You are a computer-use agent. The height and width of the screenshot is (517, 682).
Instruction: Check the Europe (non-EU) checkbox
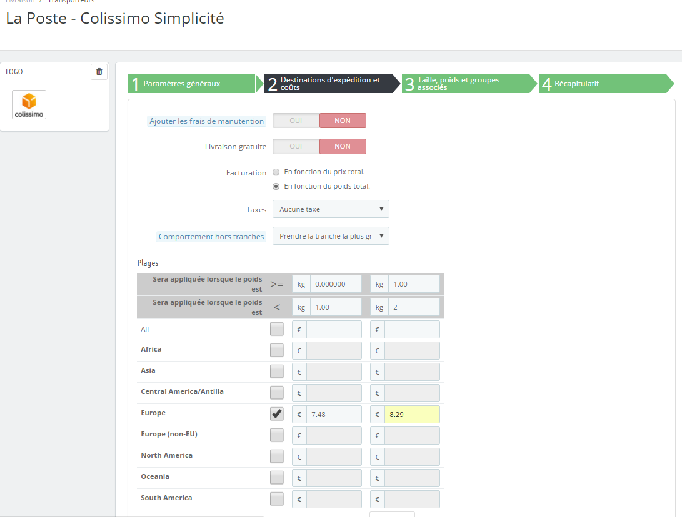click(x=277, y=435)
